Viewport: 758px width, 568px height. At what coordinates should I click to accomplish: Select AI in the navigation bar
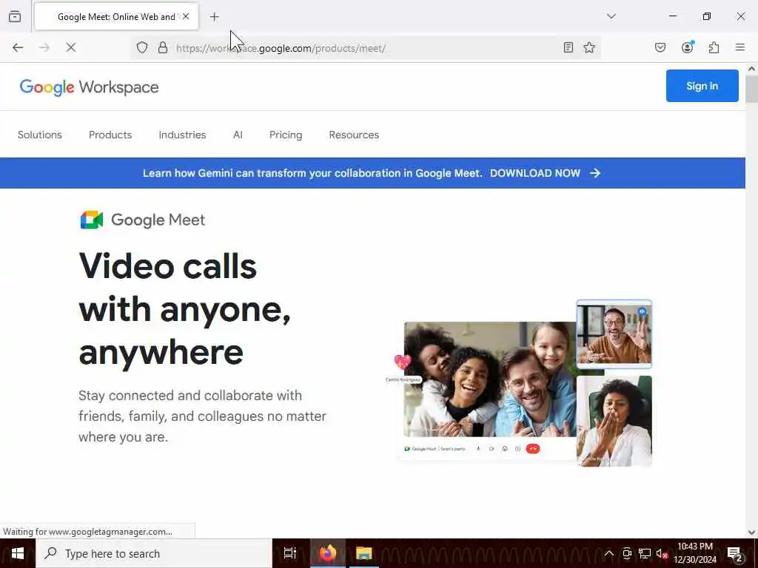(x=238, y=135)
